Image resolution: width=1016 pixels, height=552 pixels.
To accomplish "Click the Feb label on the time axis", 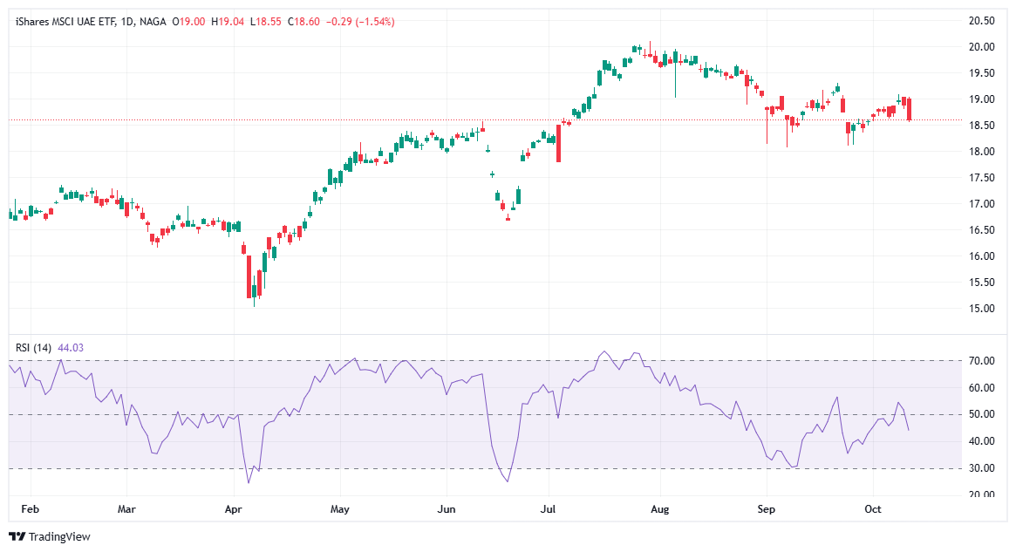I will [x=31, y=508].
